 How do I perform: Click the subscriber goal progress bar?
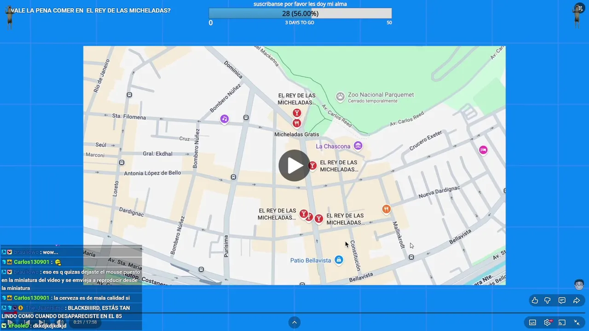click(x=300, y=13)
